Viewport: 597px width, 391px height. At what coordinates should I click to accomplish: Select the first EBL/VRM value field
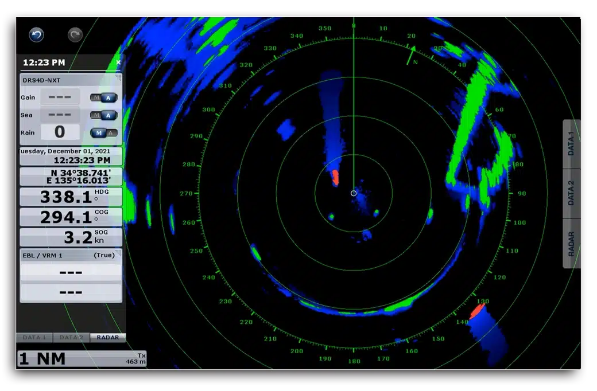click(x=71, y=272)
